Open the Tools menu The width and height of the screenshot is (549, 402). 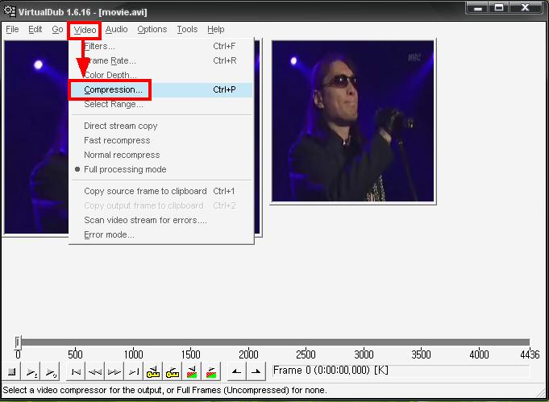pyautogui.click(x=187, y=29)
